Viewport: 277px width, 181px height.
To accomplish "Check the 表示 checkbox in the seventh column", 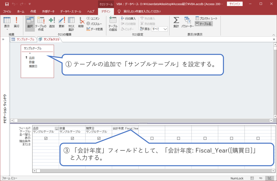I will pyautogui.click(x=205, y=138).
